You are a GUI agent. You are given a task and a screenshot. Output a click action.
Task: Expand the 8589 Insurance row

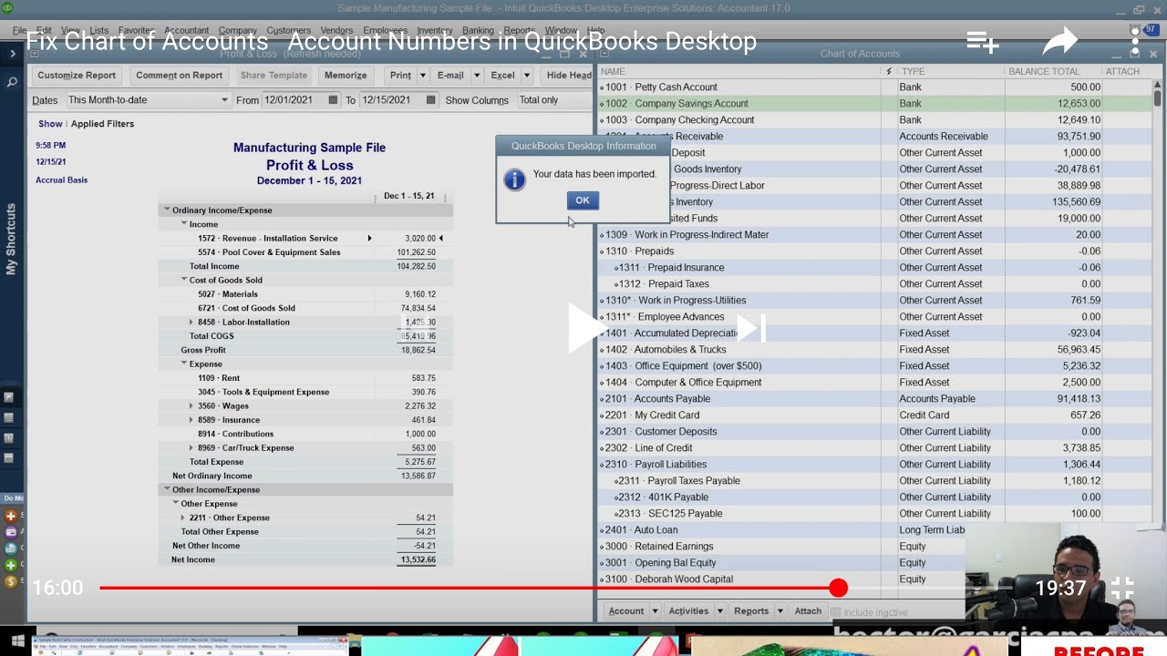[191, 420]
